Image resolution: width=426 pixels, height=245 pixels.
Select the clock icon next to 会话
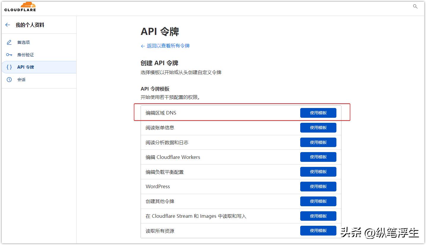(9, 79)
